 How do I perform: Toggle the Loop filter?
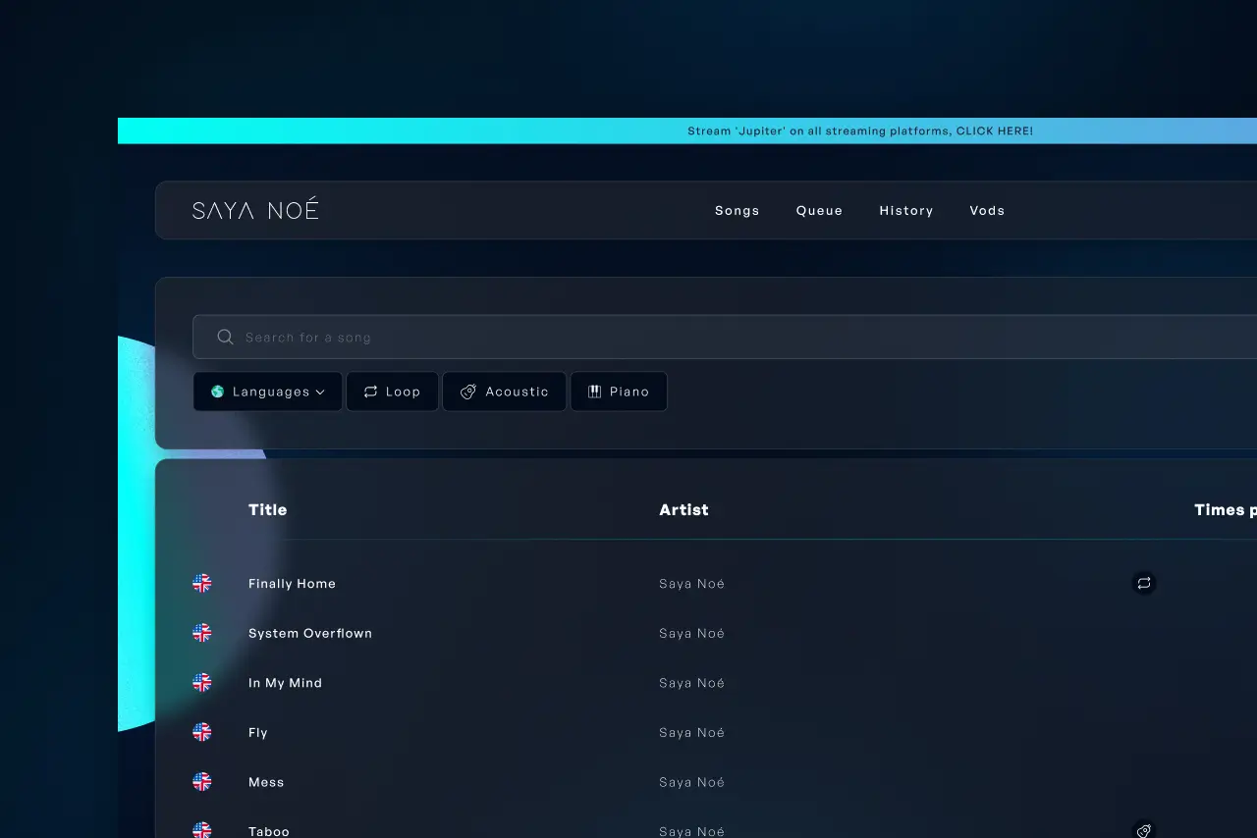coord(392,391)
